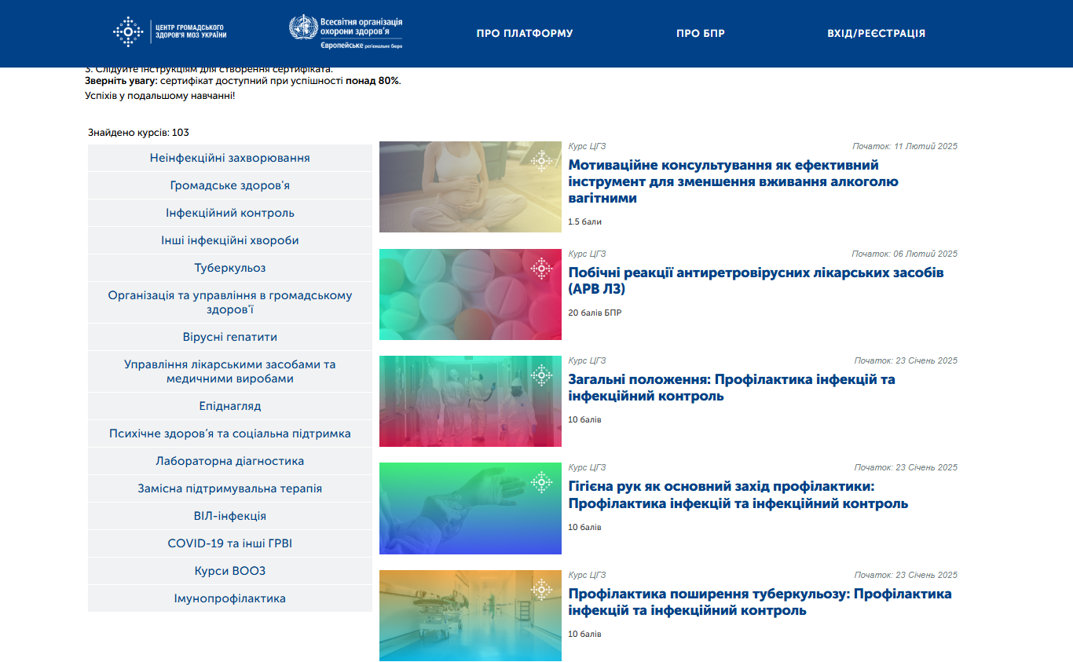
Task: Open the ПРО БПР menu item
Action: 700,34
